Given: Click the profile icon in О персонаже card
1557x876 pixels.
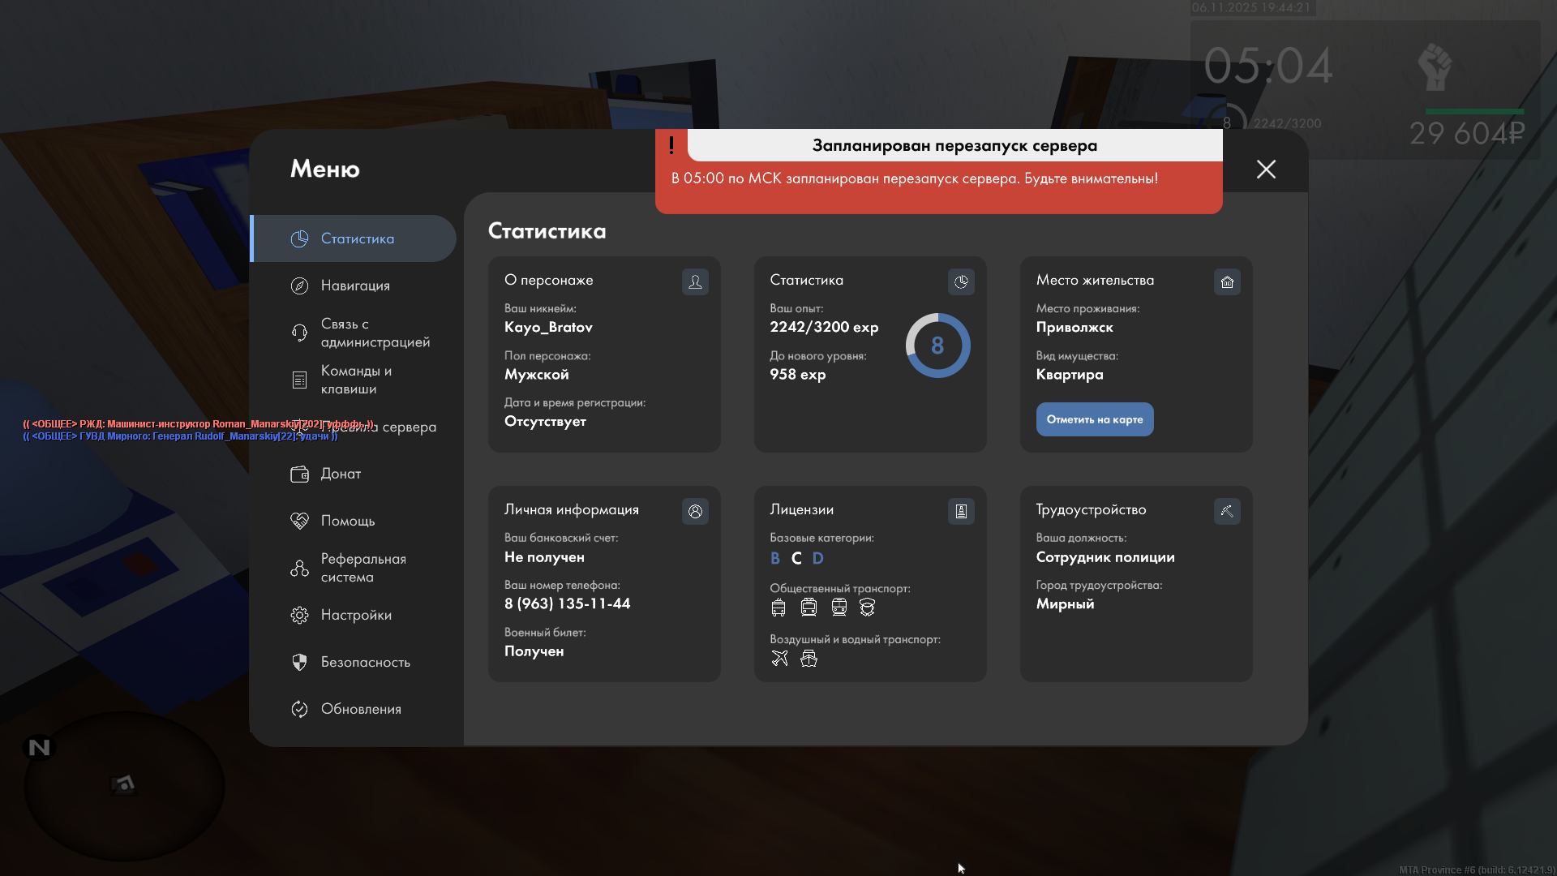Looking at the screenshot, I should 695,281.
